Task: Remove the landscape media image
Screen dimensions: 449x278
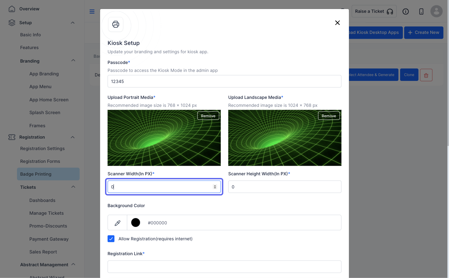Action: 329,116
